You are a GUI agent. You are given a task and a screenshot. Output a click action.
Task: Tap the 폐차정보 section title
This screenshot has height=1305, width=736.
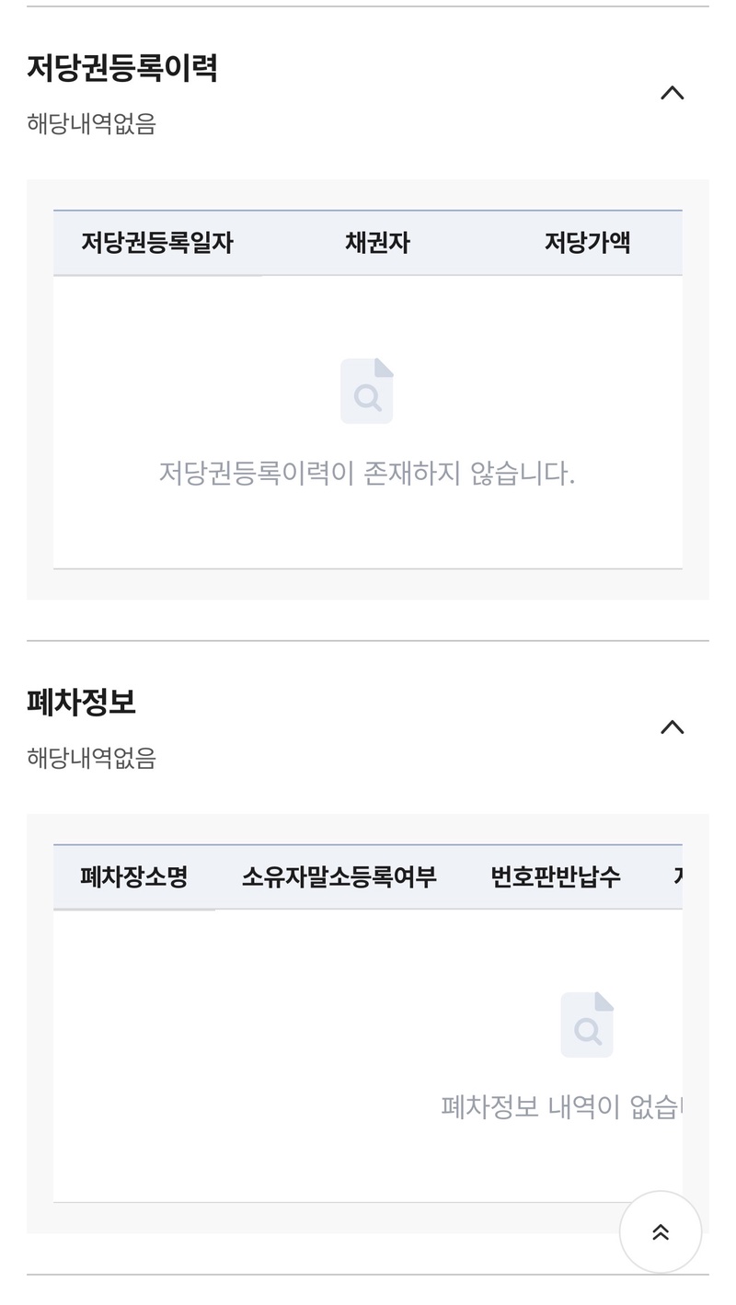point(82,703)
